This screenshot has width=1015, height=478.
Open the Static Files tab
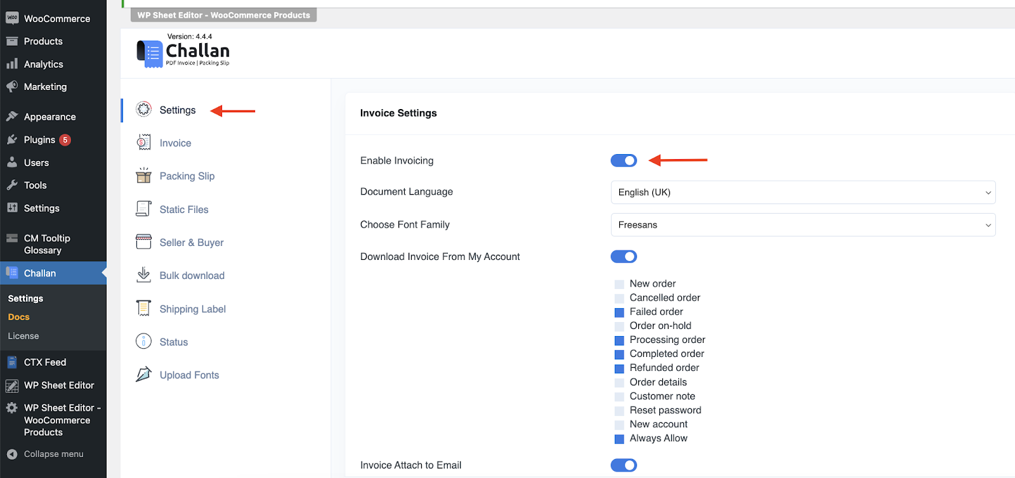point(184,209)
